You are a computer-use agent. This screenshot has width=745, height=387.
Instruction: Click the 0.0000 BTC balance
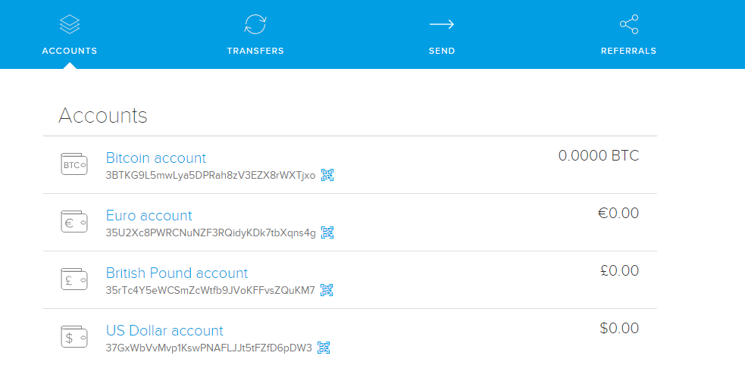point(599,156)
